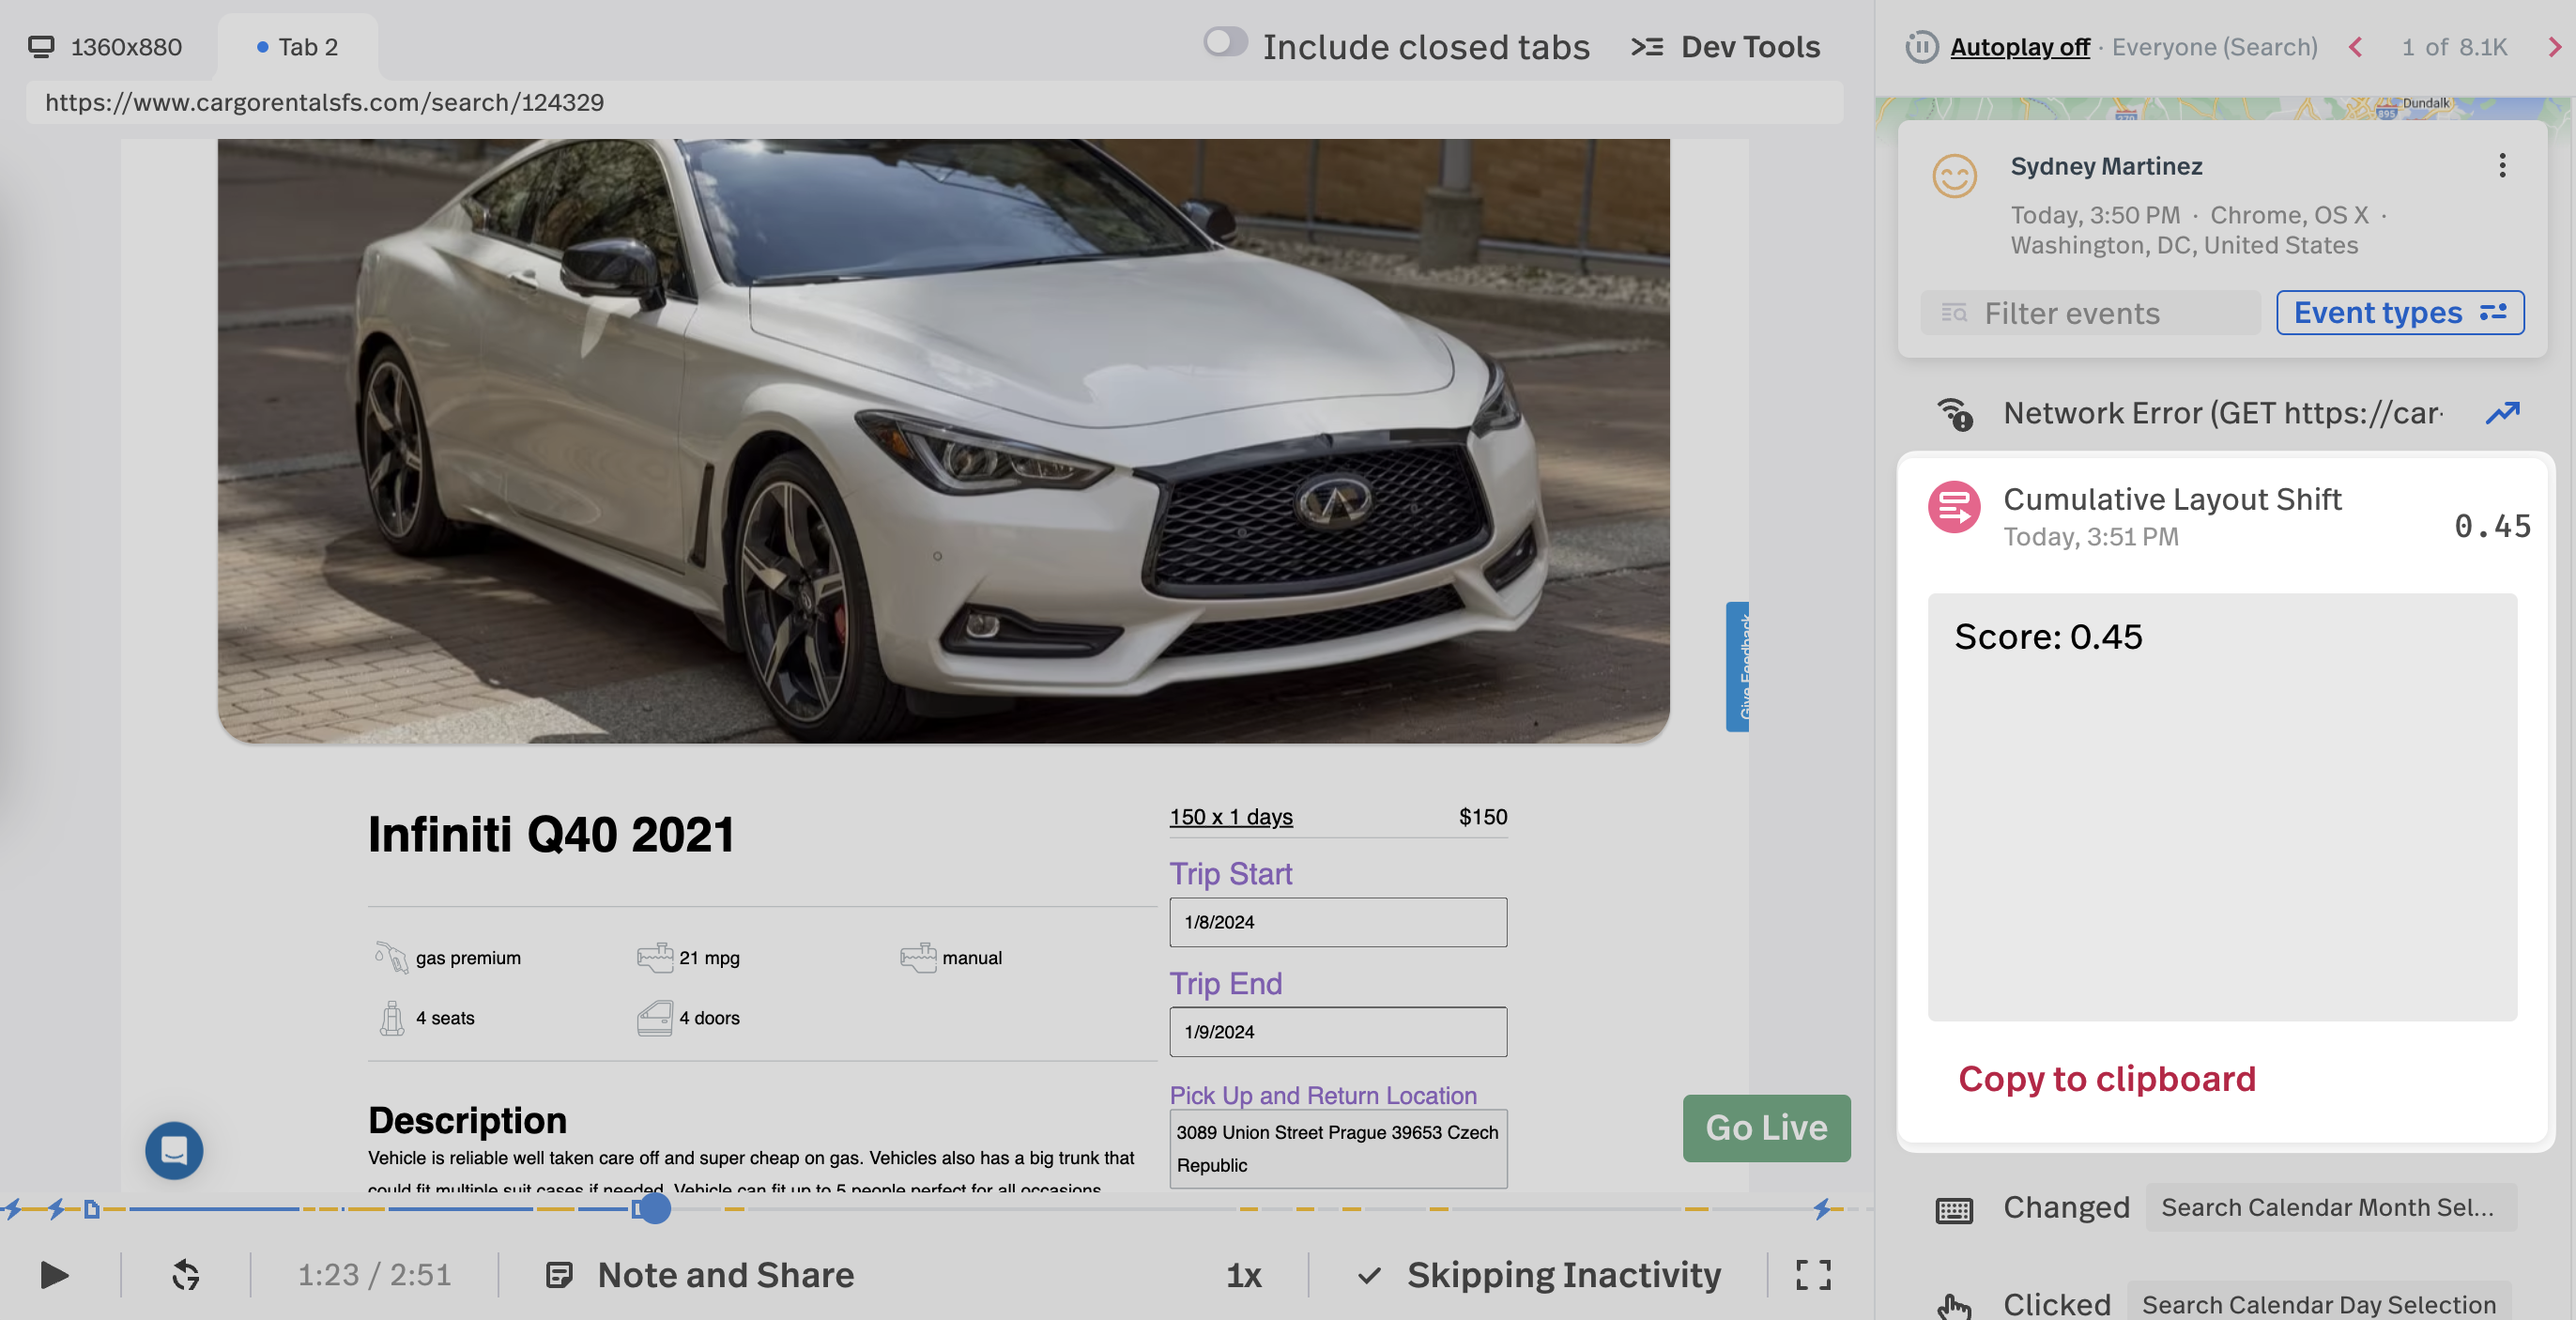
Task: Switch to Tab 2
Action: point(298,47)
